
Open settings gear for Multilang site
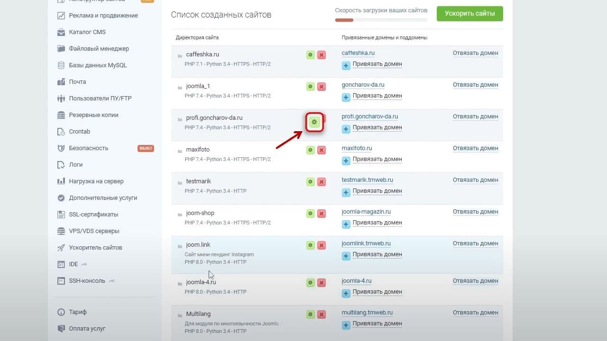pos(310,314)
